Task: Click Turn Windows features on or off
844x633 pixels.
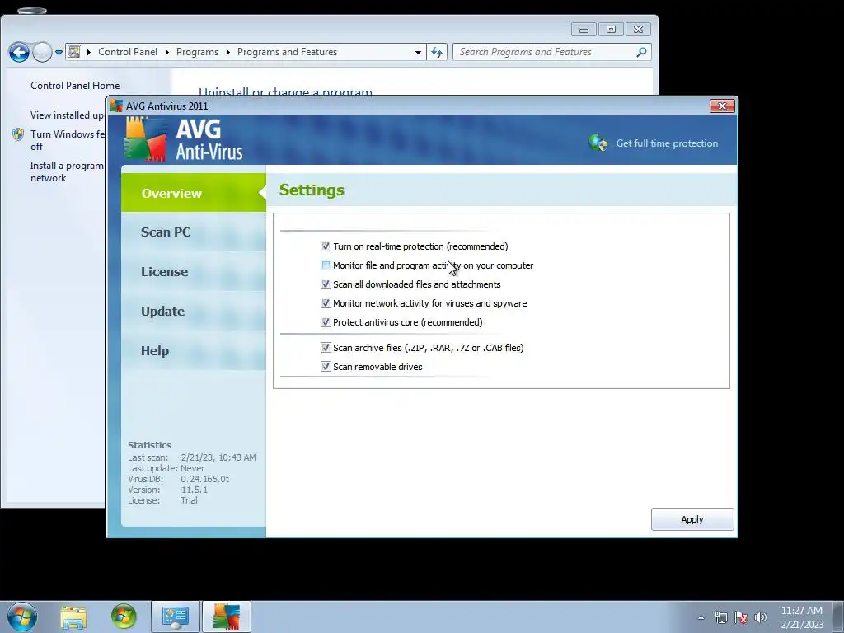Action: (68, 140)
